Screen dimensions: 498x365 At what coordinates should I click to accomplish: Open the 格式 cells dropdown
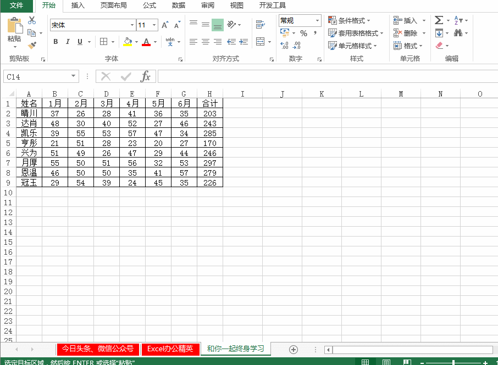pyautogui.click(x=408, y=46)
